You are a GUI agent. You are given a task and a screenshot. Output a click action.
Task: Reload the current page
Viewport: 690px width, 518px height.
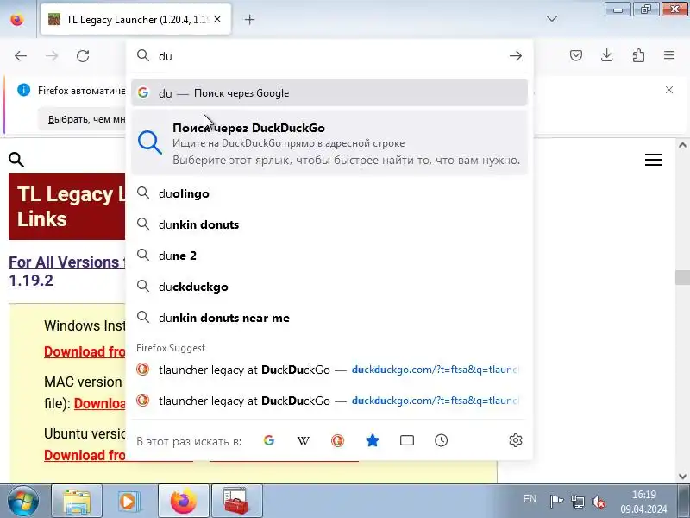click(83, 56)
